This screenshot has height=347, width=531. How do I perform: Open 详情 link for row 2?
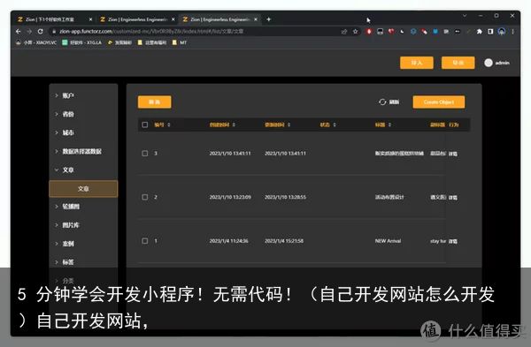[453, 197]
